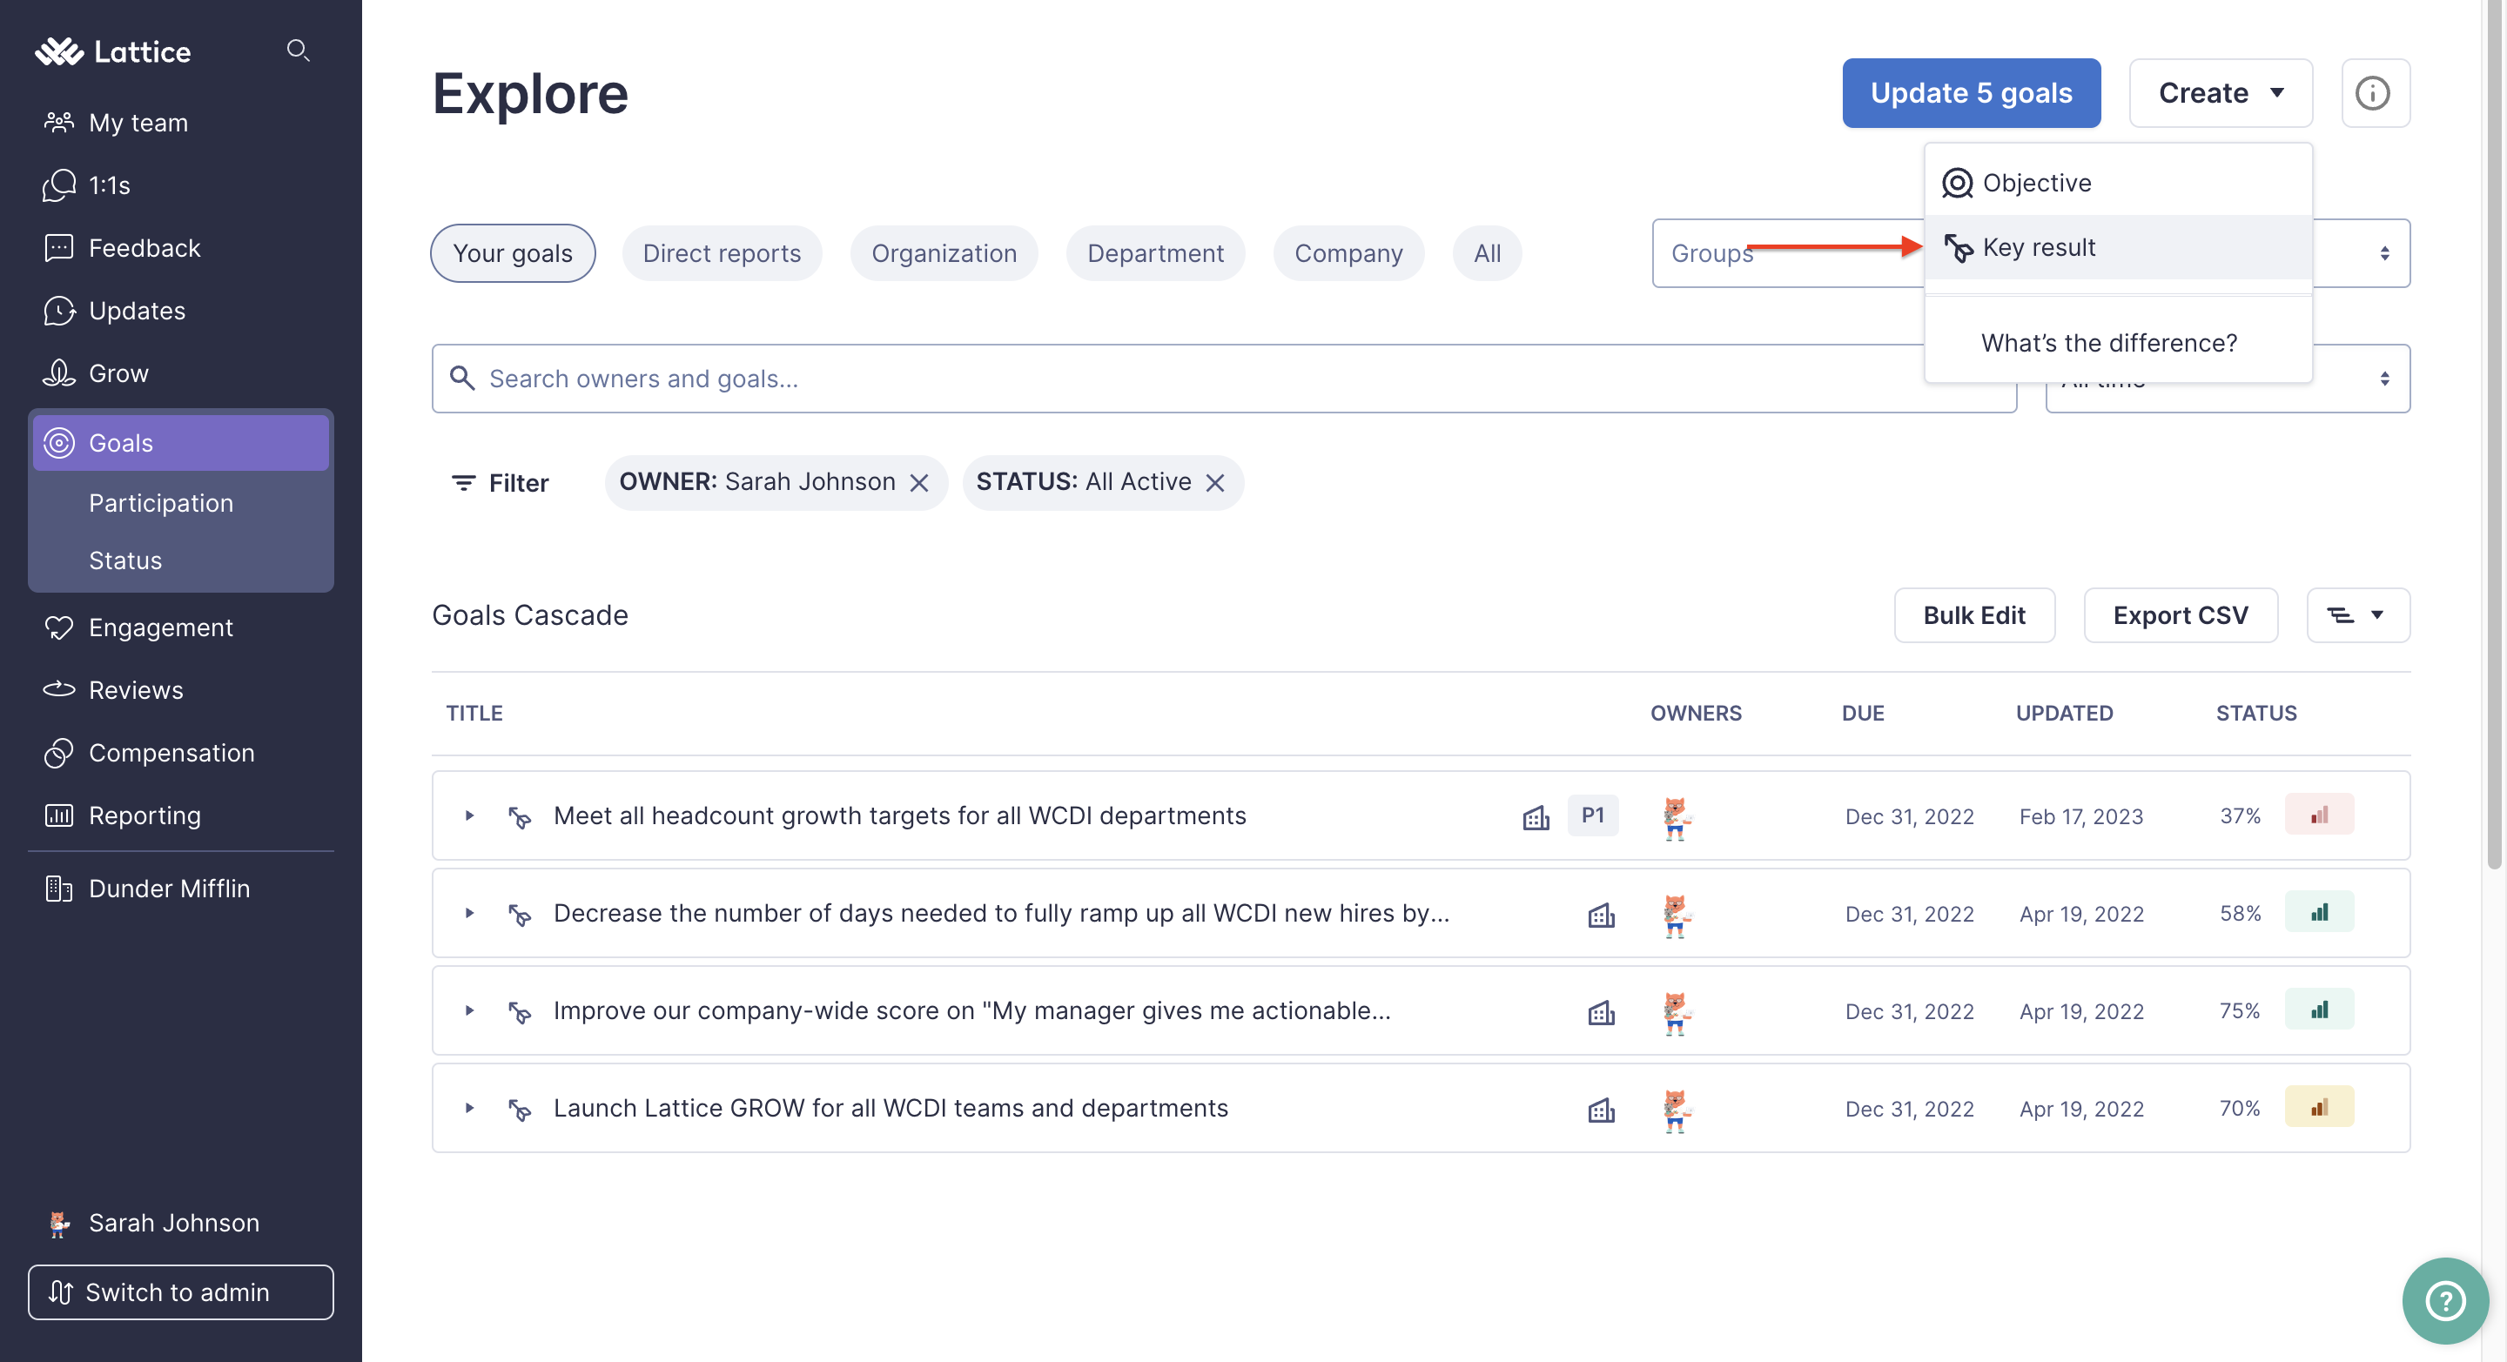Click the Lattice logo

(x=113, y=50)
